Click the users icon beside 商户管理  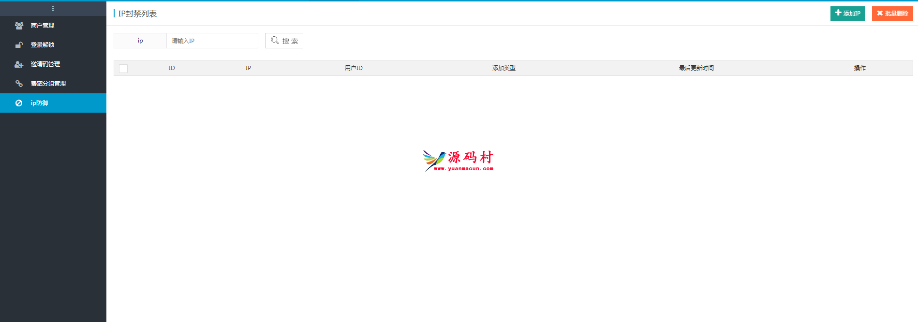19,26
